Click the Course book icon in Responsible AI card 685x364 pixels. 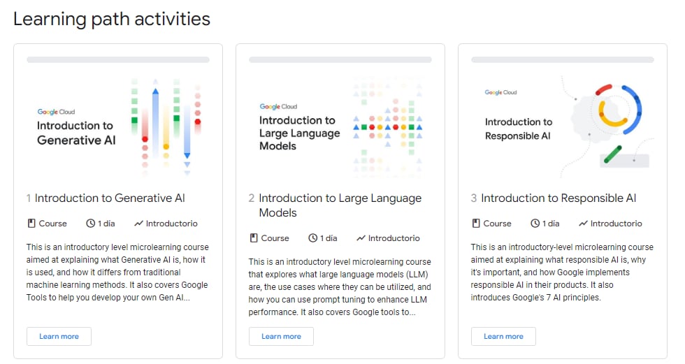(475, 224)
